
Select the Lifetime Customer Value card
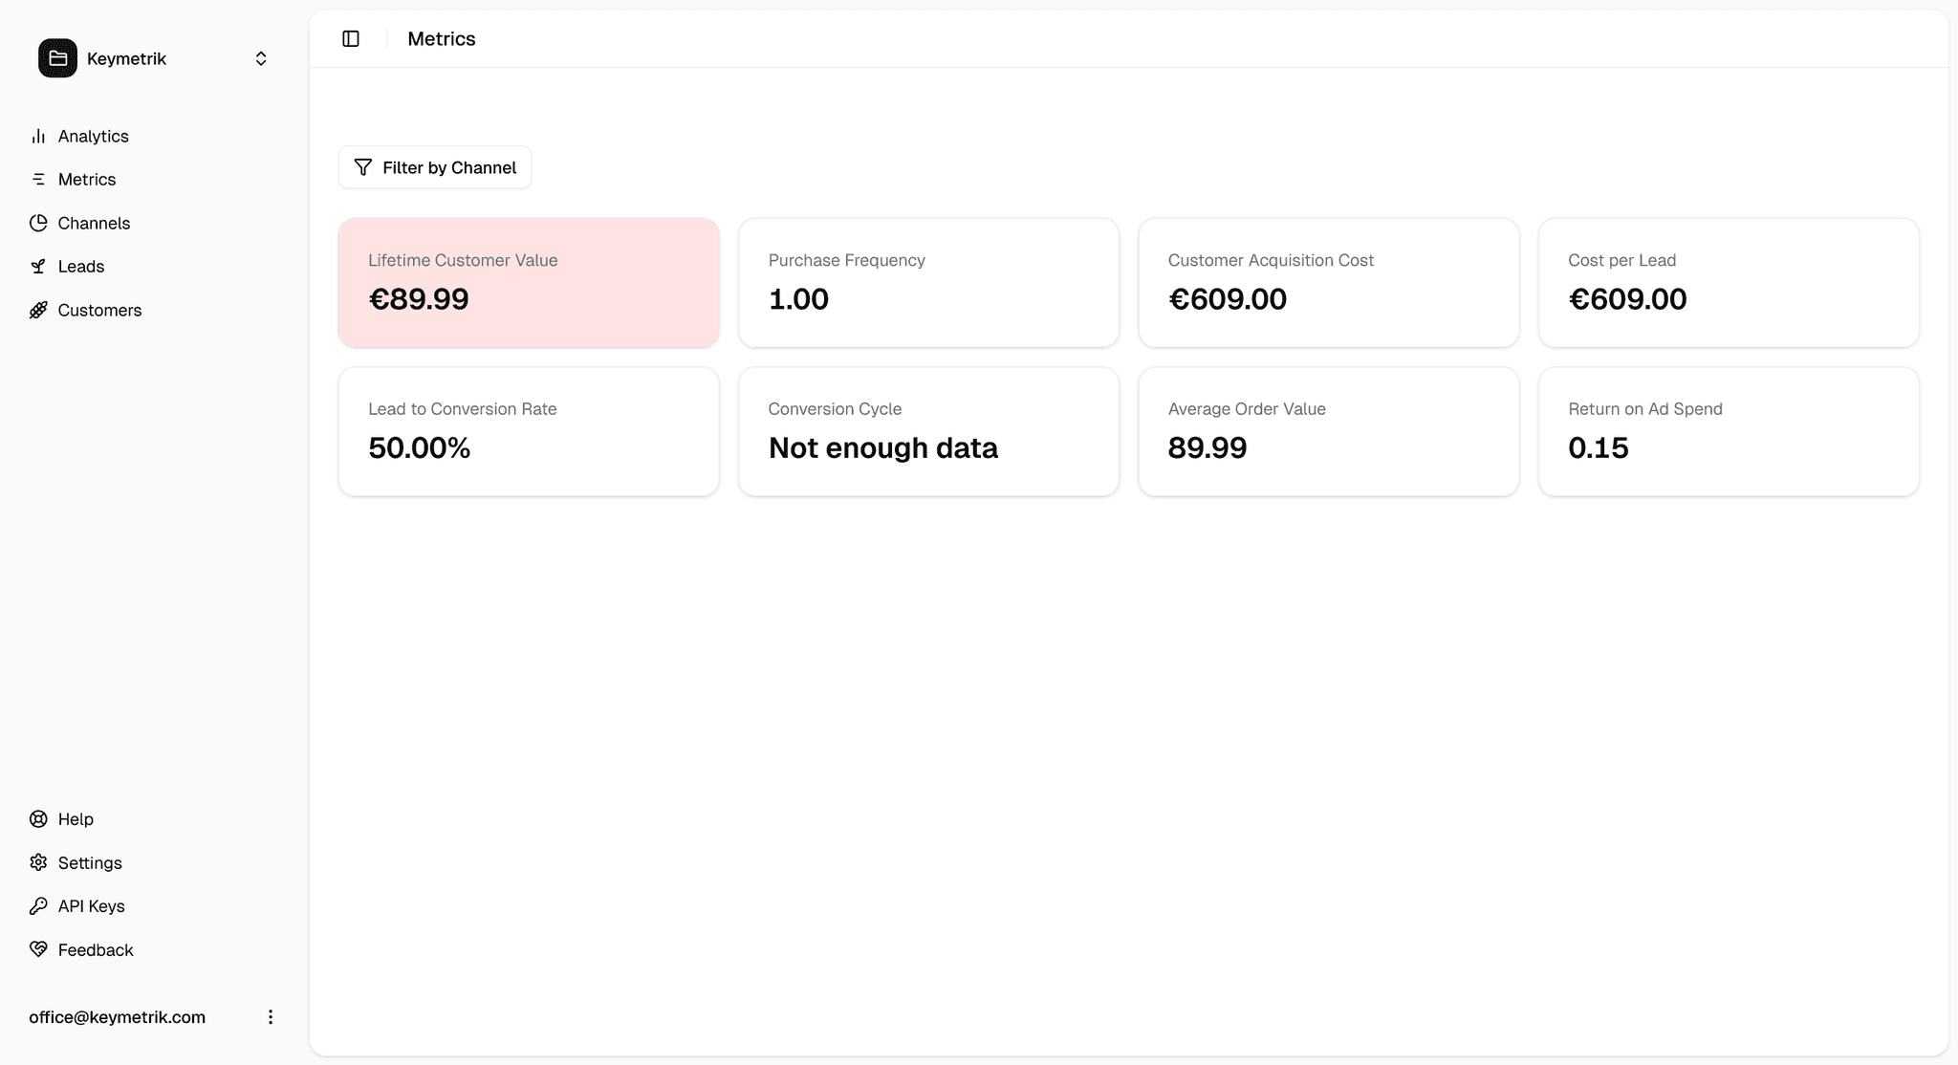tap(529, 283)
